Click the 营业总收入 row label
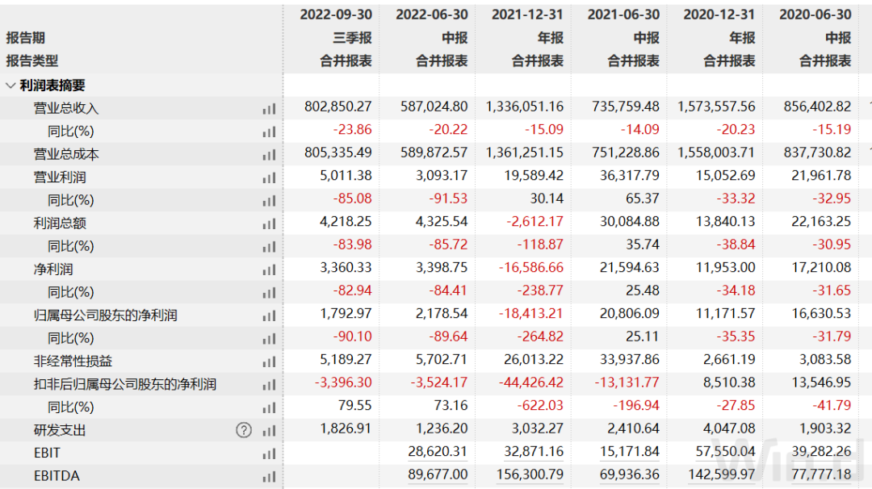 tap(66, 108)
